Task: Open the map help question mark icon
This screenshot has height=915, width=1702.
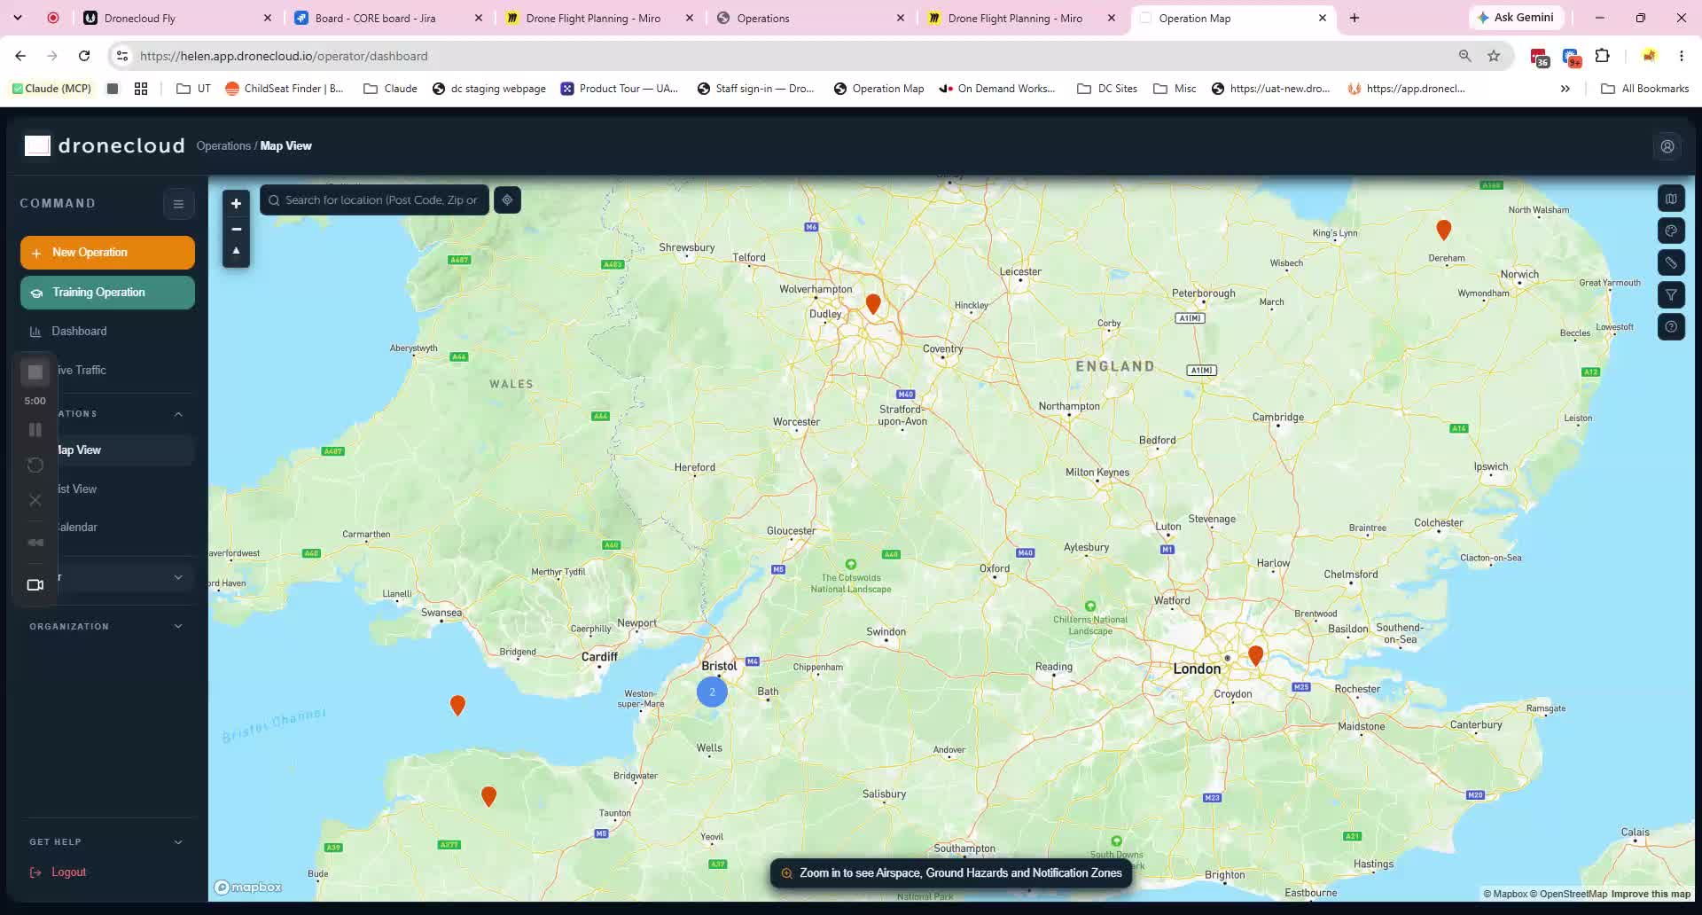Action: (x=1671, y=326)
